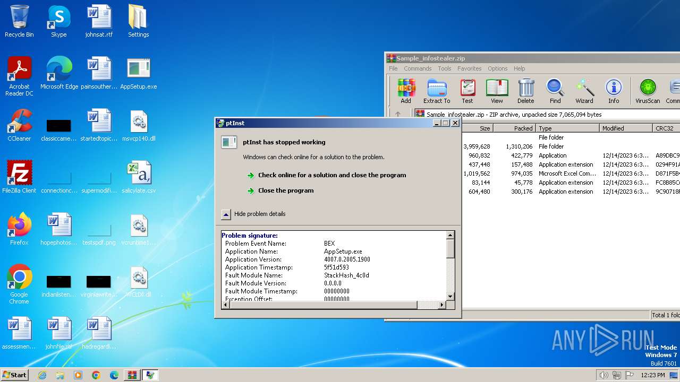Open the Favorites menu in WinRAR
This screenshot has width=680, height=382.
coord(470,68)
